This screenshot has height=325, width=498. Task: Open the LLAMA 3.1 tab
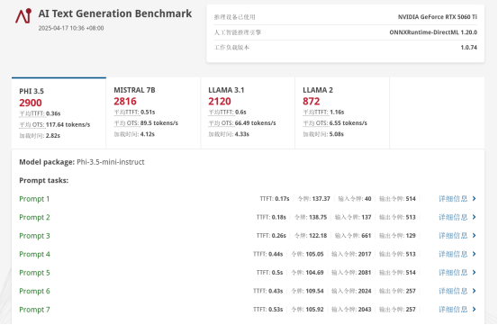[248, 113]
